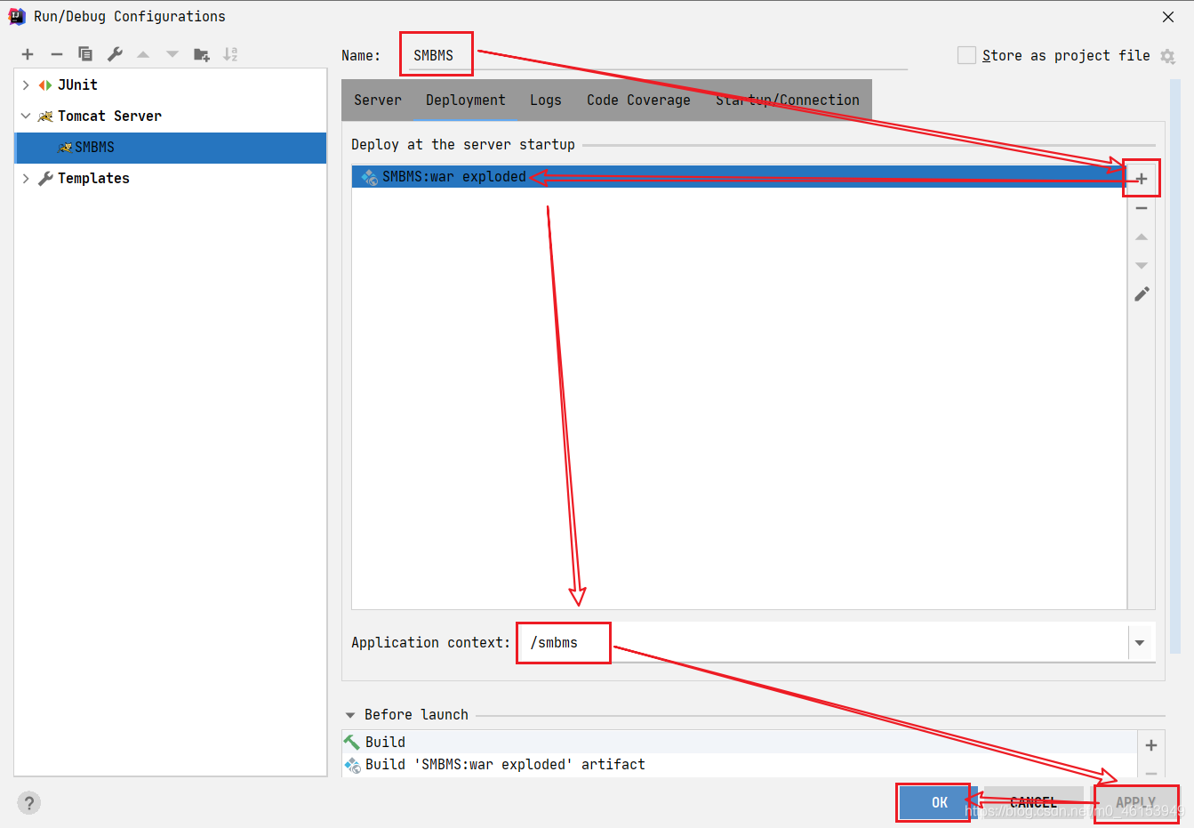Select SMBMS:war exploded artifact row

[739, 177]
